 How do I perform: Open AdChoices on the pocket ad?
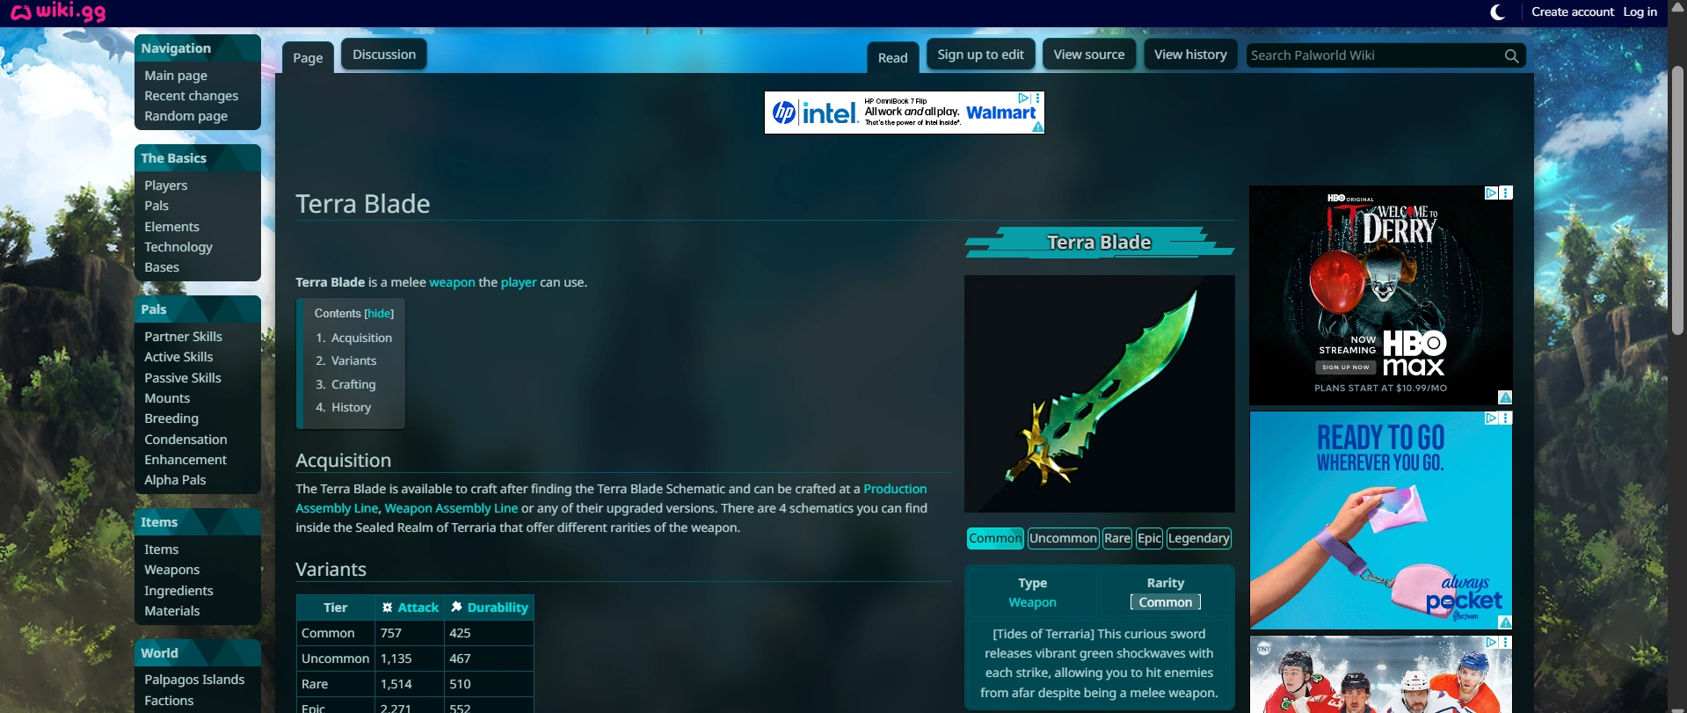click(1492, 418)
